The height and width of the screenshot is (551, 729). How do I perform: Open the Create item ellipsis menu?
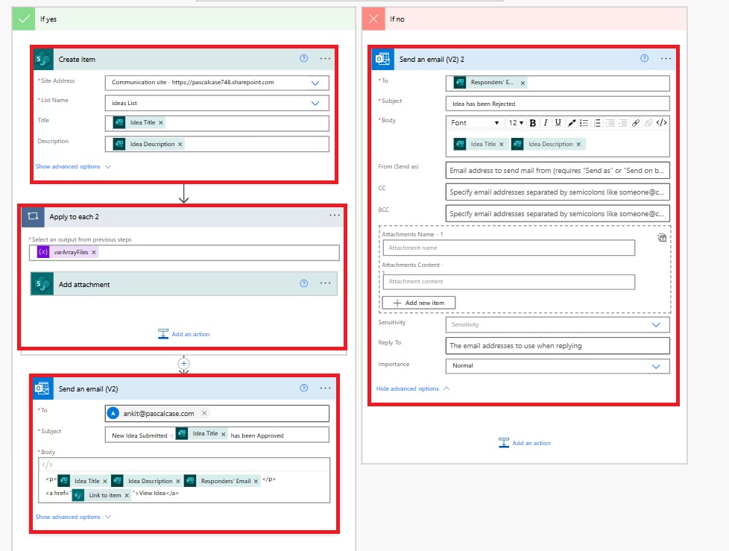325,59
